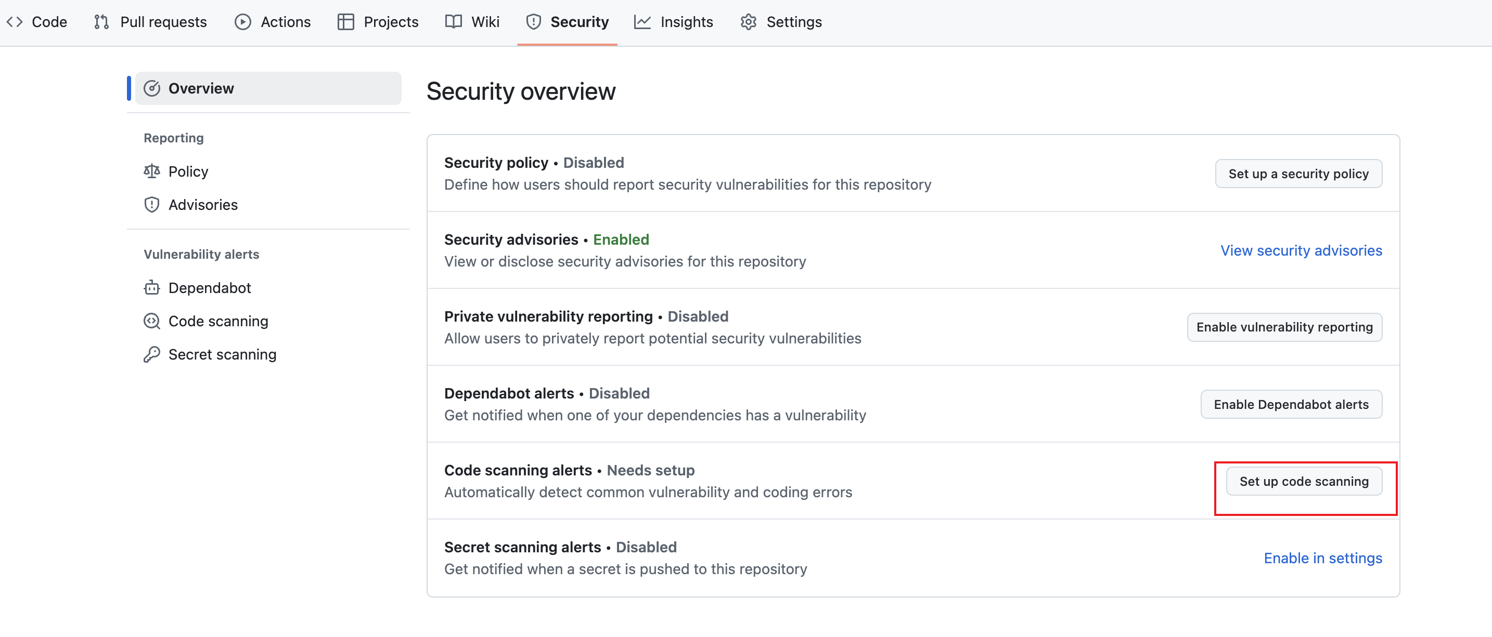Enable Dependabot alerts

point(1291,404)
